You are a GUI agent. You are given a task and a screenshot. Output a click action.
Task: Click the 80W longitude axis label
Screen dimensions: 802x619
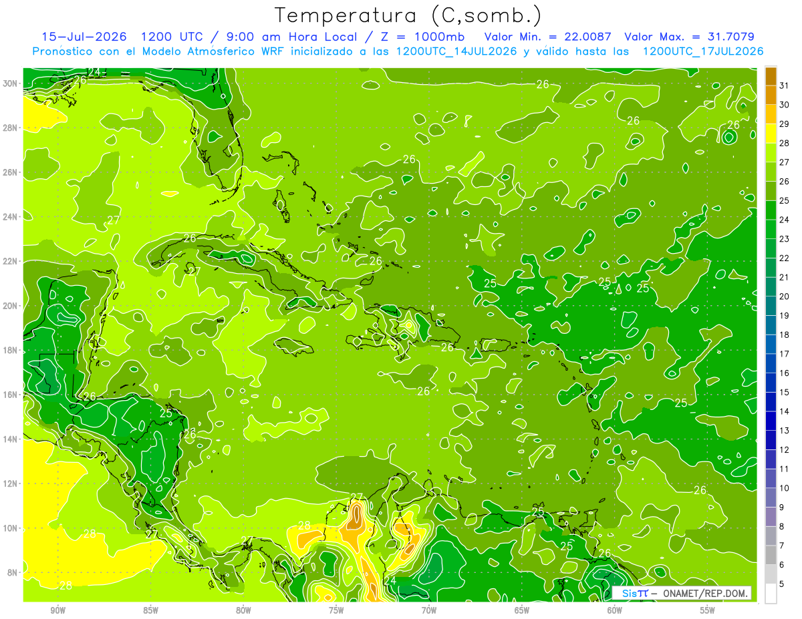[243, 610]
